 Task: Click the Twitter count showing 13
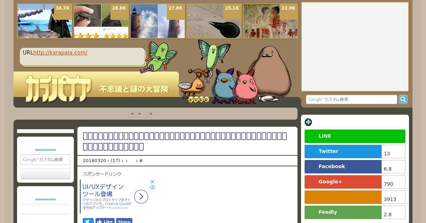pos(393,151)
